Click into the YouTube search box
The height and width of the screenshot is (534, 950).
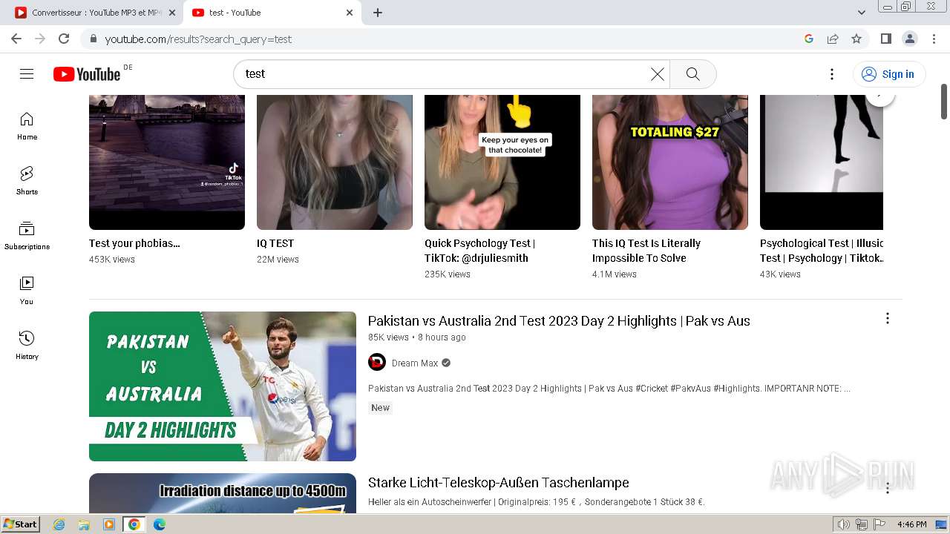point(444,74)
